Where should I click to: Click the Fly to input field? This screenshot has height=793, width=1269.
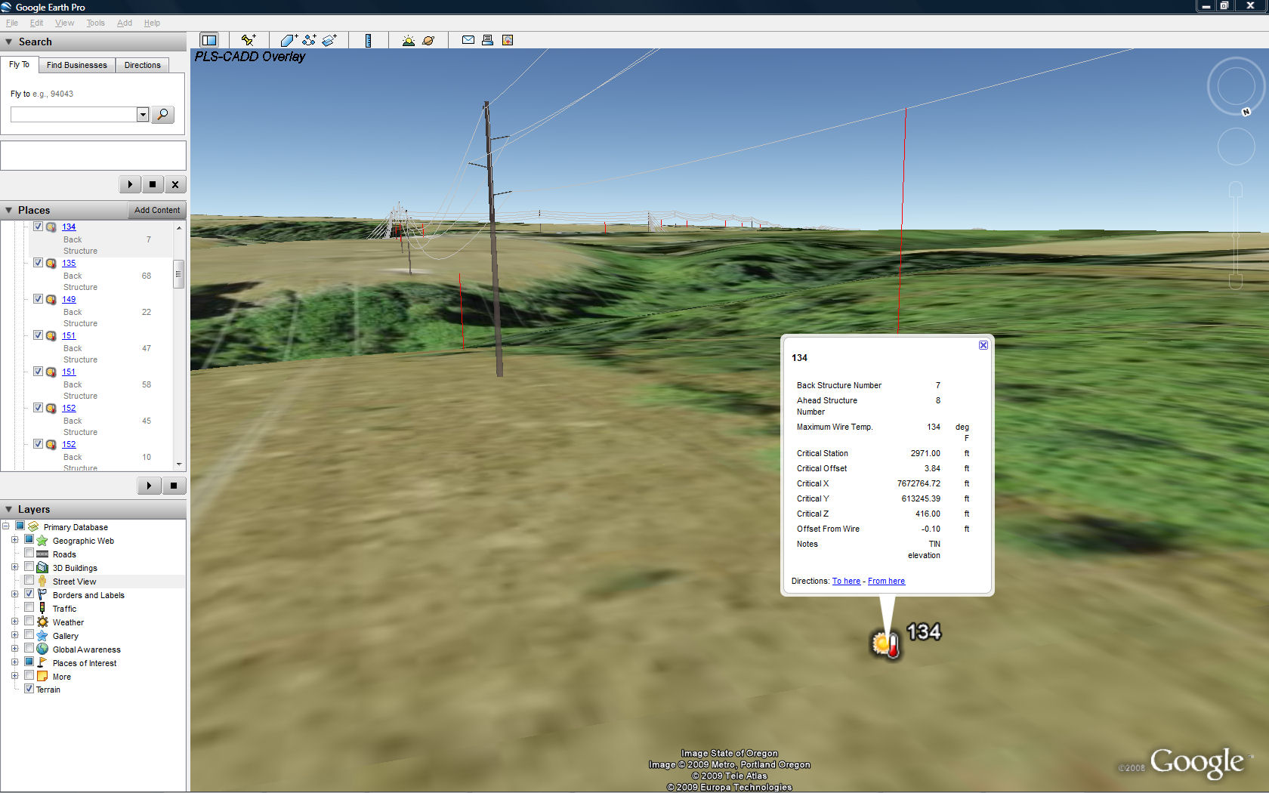tap(73, 115)
